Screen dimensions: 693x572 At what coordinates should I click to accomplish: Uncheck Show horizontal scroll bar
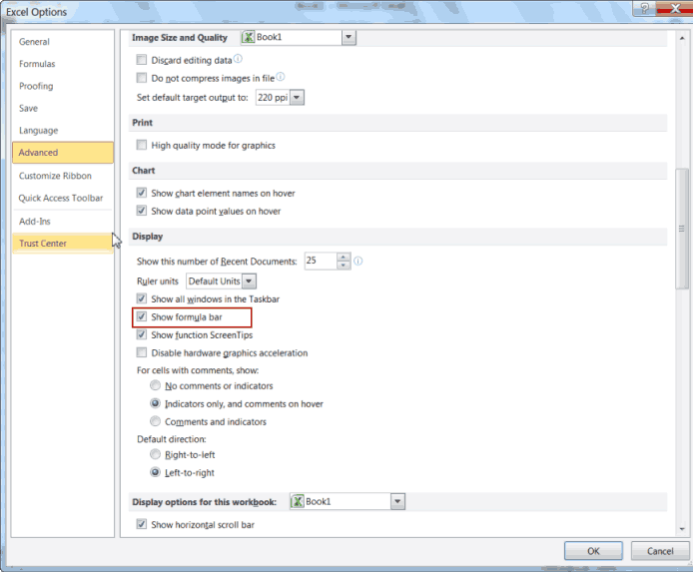point(142,524)
